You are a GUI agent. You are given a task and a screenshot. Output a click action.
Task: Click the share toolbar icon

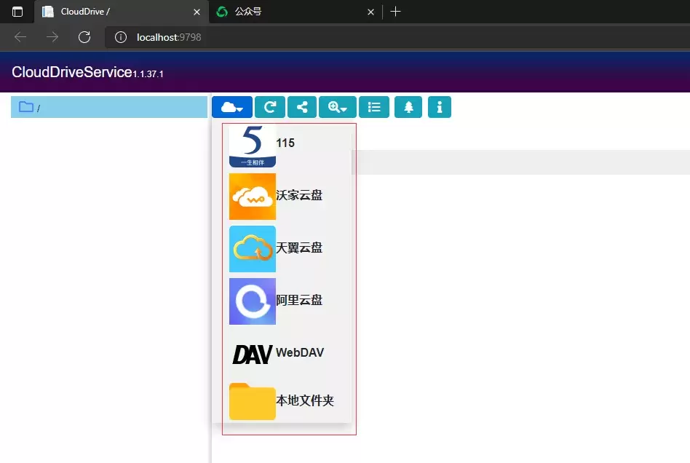pyautogui.click(x=302, y=107)
